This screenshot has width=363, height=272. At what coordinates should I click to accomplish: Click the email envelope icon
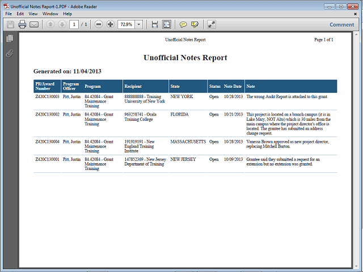click(x=34, y=24)
